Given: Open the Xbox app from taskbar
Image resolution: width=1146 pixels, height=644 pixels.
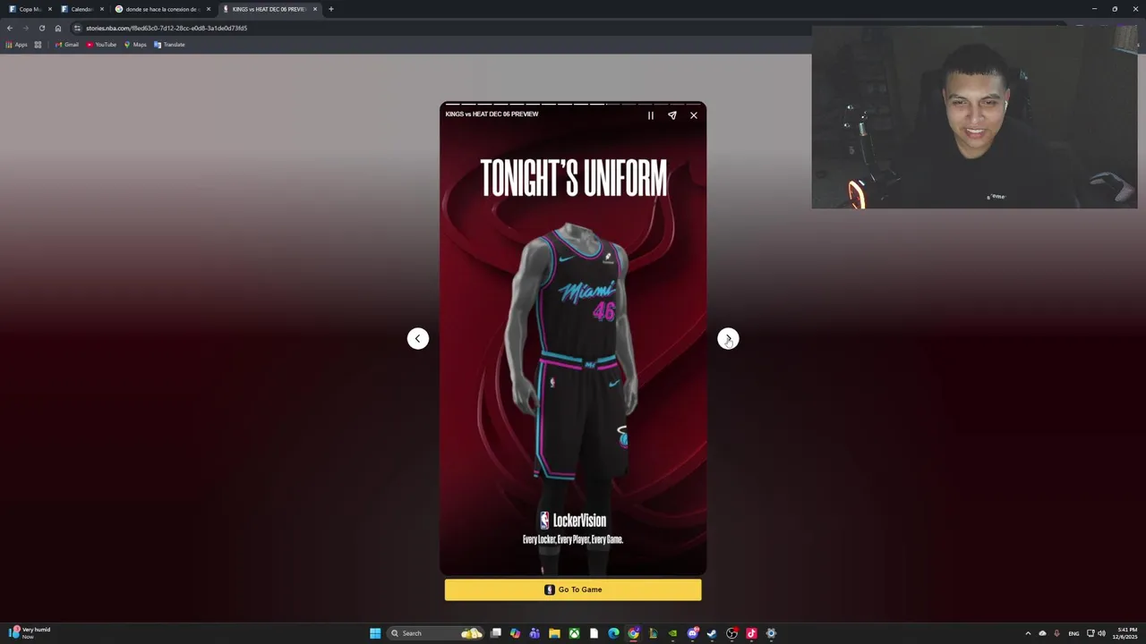Looking at the screenshot, I should point(574,633).
